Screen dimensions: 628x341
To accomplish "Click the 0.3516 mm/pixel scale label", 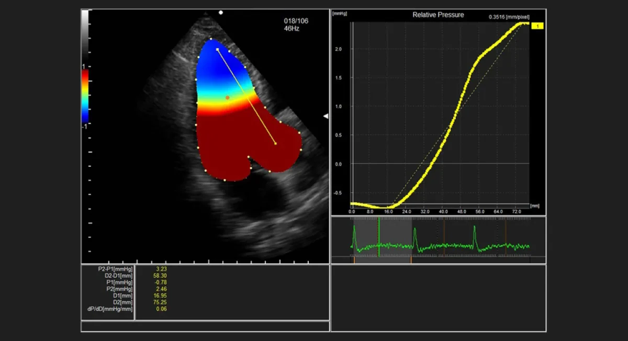I will pyautogui.click(x=508, y=17).
